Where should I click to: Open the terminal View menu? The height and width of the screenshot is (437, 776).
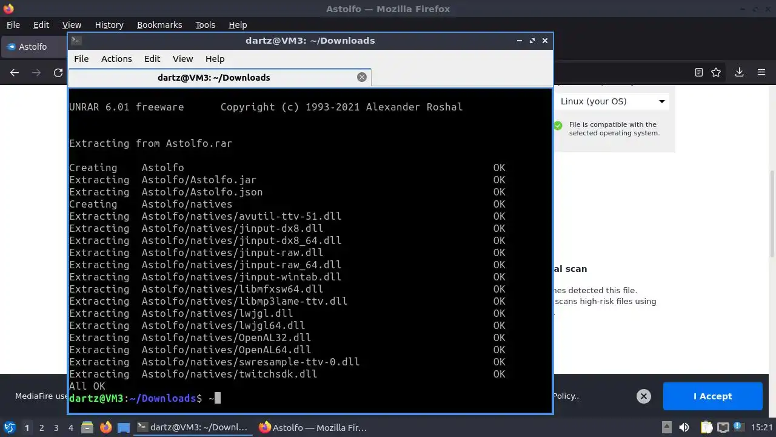(x=182, y=59)
